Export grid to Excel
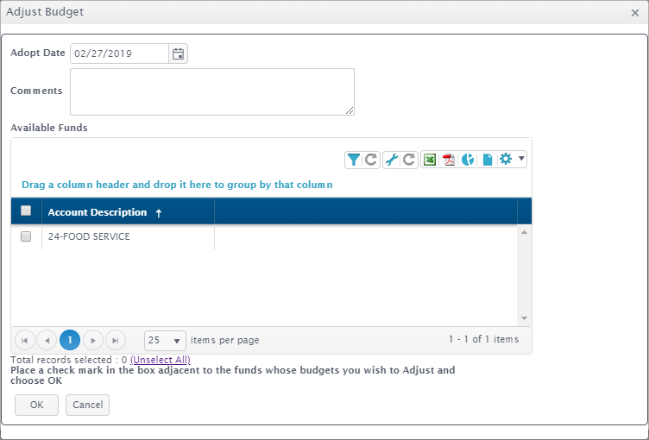Screen dimensions: 649x440 430,160
